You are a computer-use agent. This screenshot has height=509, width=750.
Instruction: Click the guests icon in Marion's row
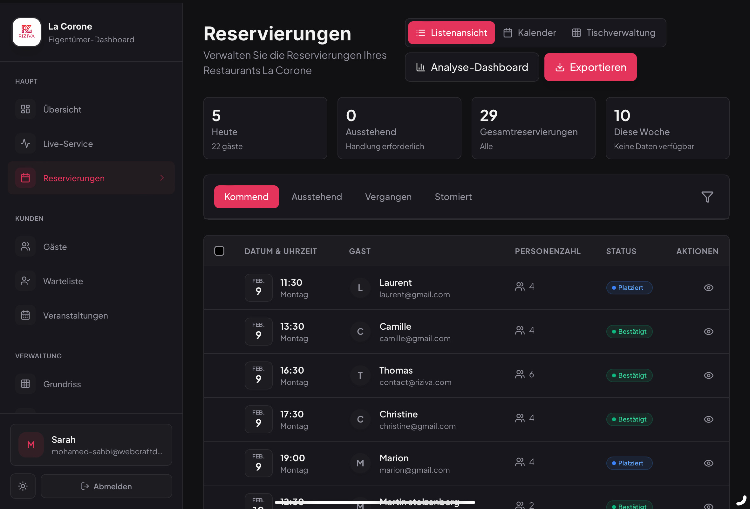520,462
